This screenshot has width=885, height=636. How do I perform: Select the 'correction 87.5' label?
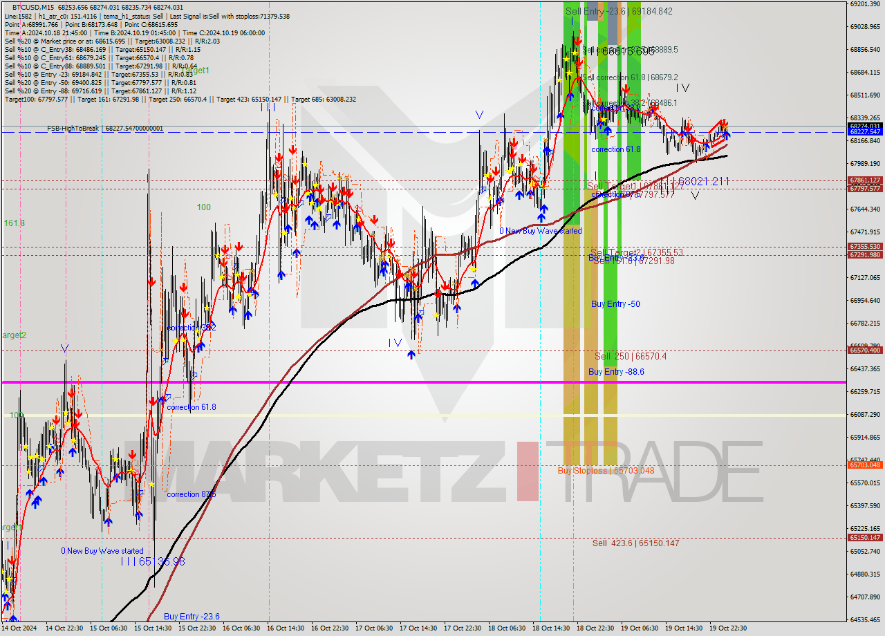tap(192, 494)
